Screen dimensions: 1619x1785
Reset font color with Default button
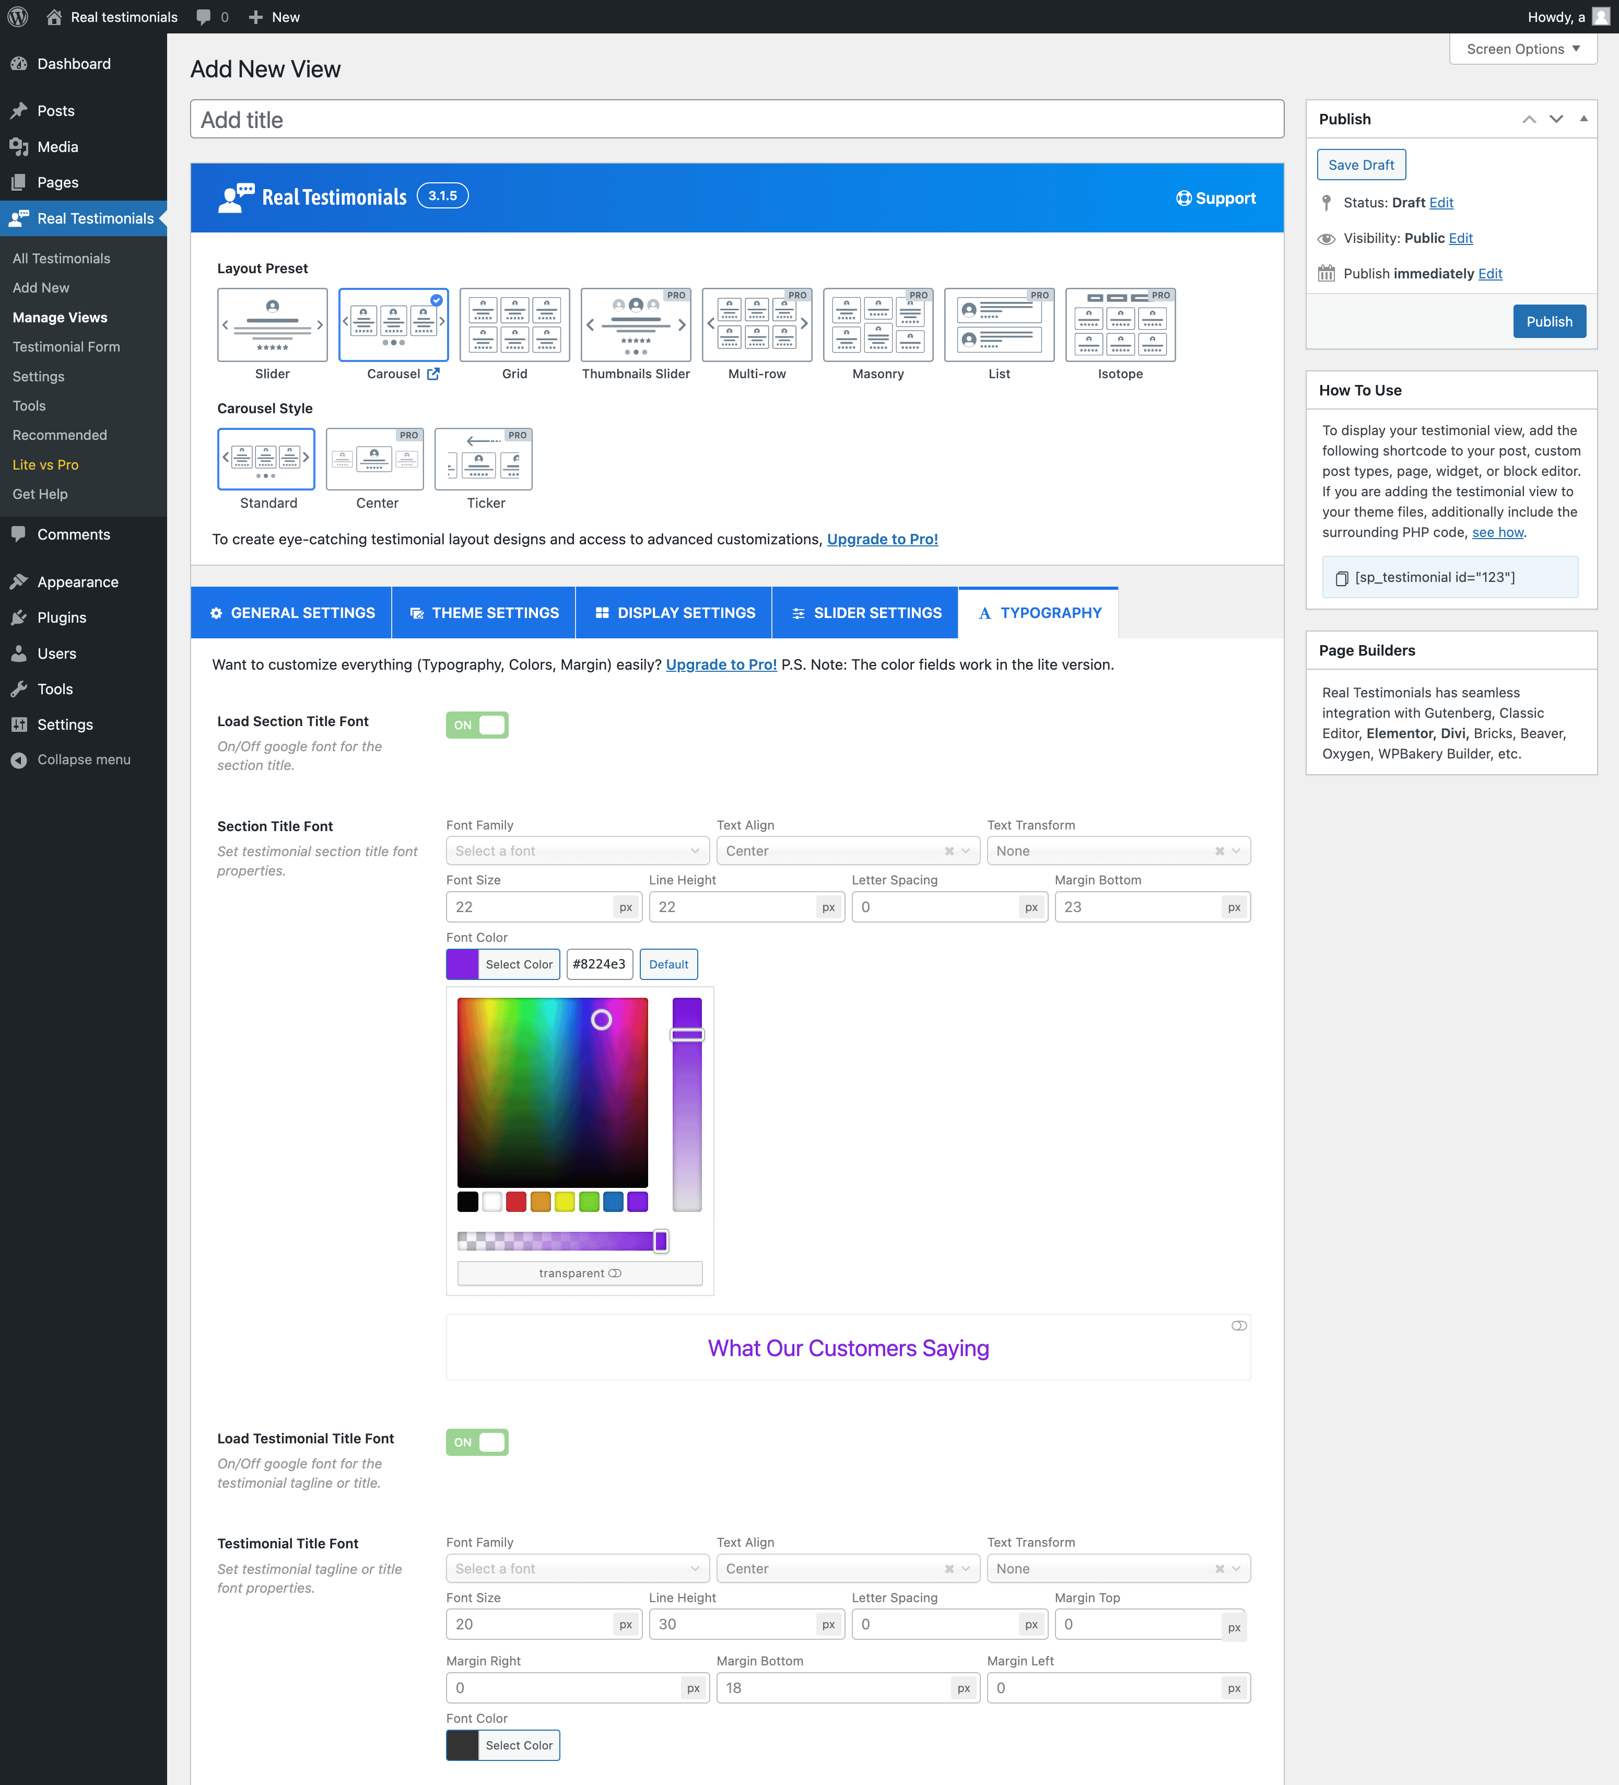(x=668, y=964)
